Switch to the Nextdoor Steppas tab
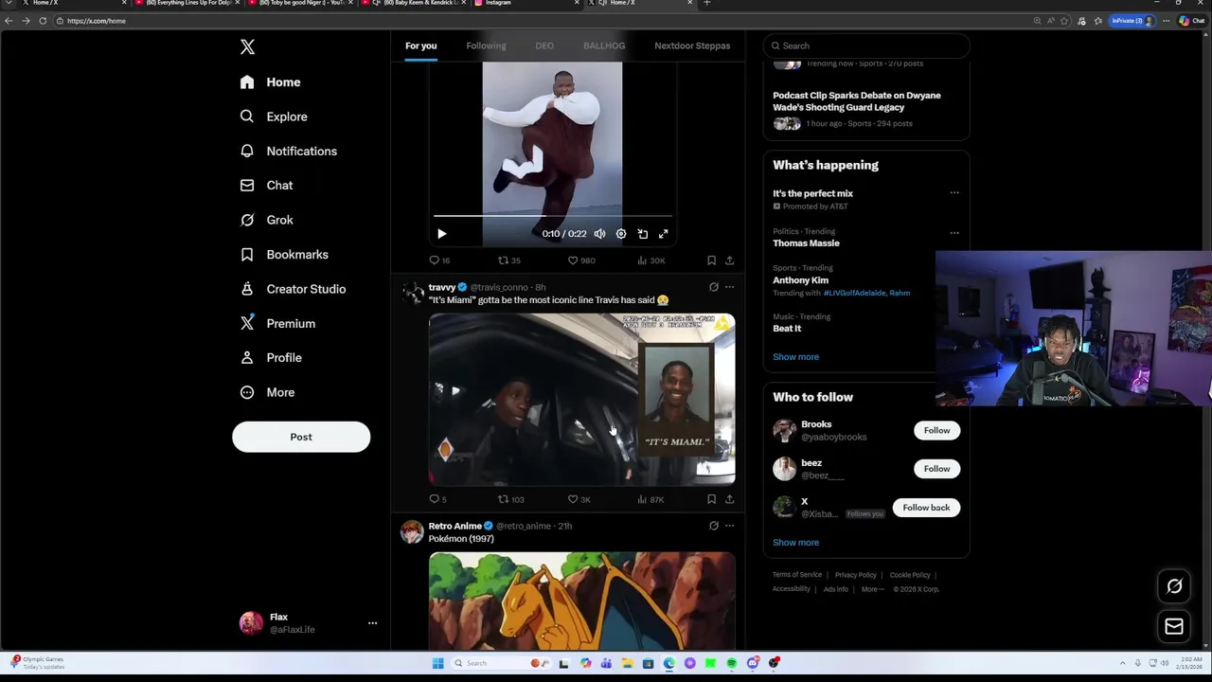Image resolution: width=1212 pixels, height=682 pixels. [692, 45]
